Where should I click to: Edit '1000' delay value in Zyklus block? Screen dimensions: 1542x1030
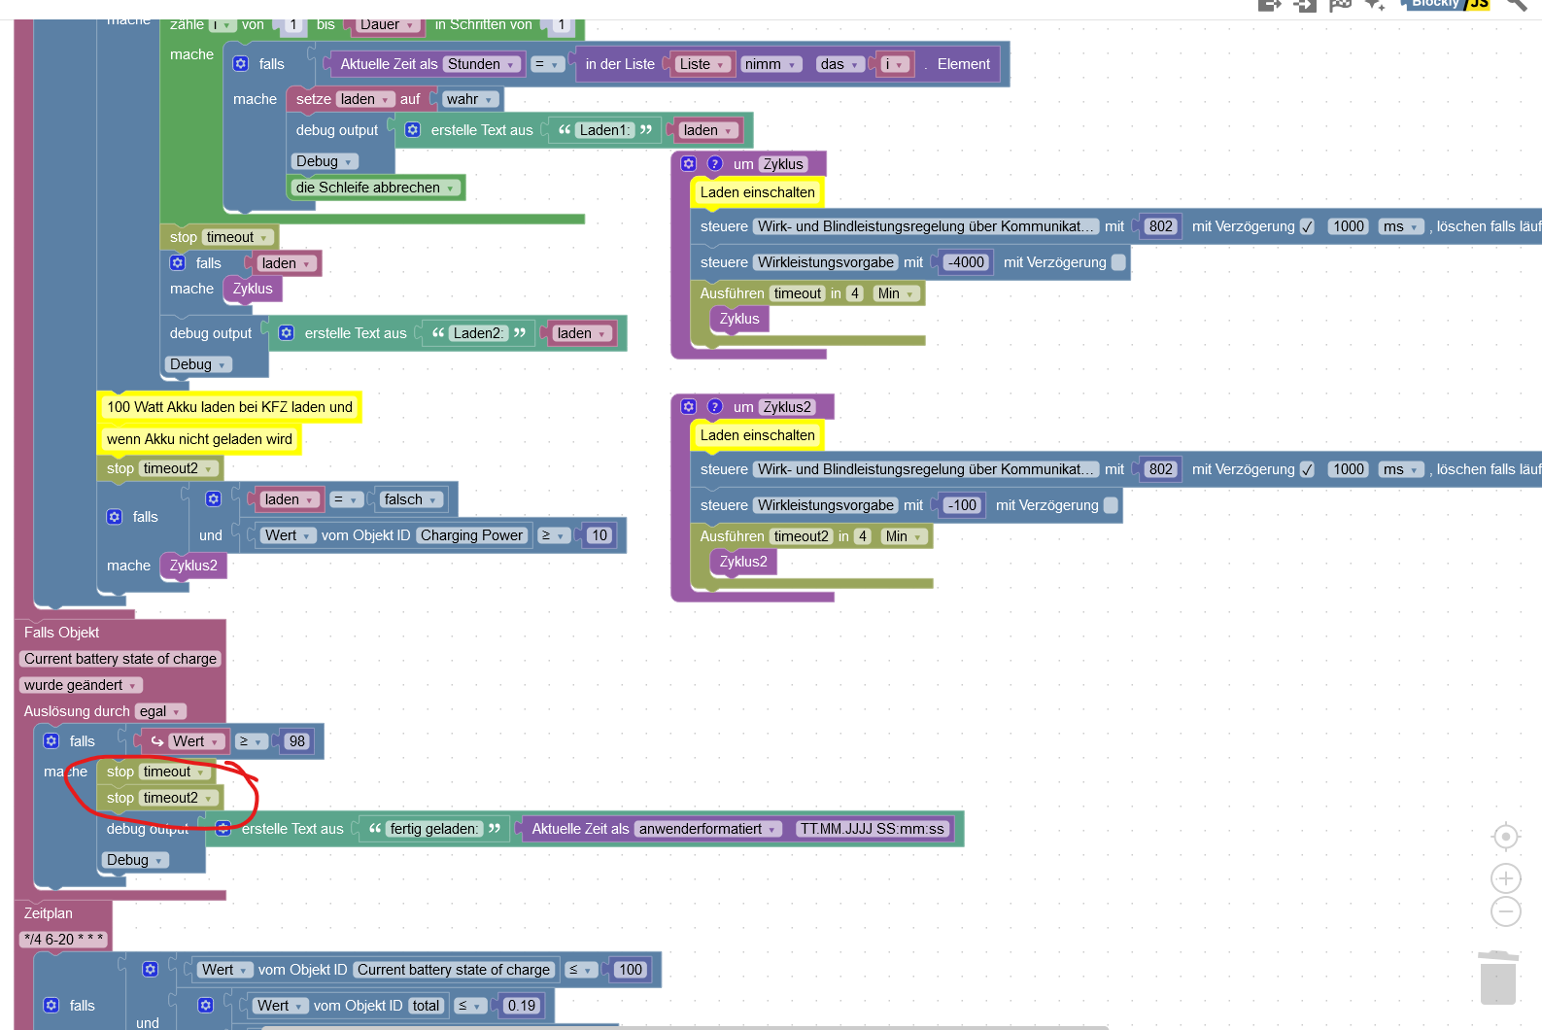pos(1349,226)
